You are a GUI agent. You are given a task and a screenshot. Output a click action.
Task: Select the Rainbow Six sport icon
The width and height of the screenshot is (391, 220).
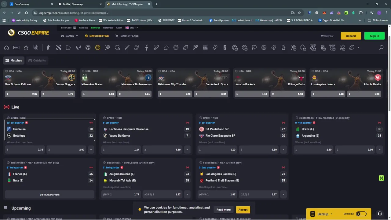pos(225,48)
